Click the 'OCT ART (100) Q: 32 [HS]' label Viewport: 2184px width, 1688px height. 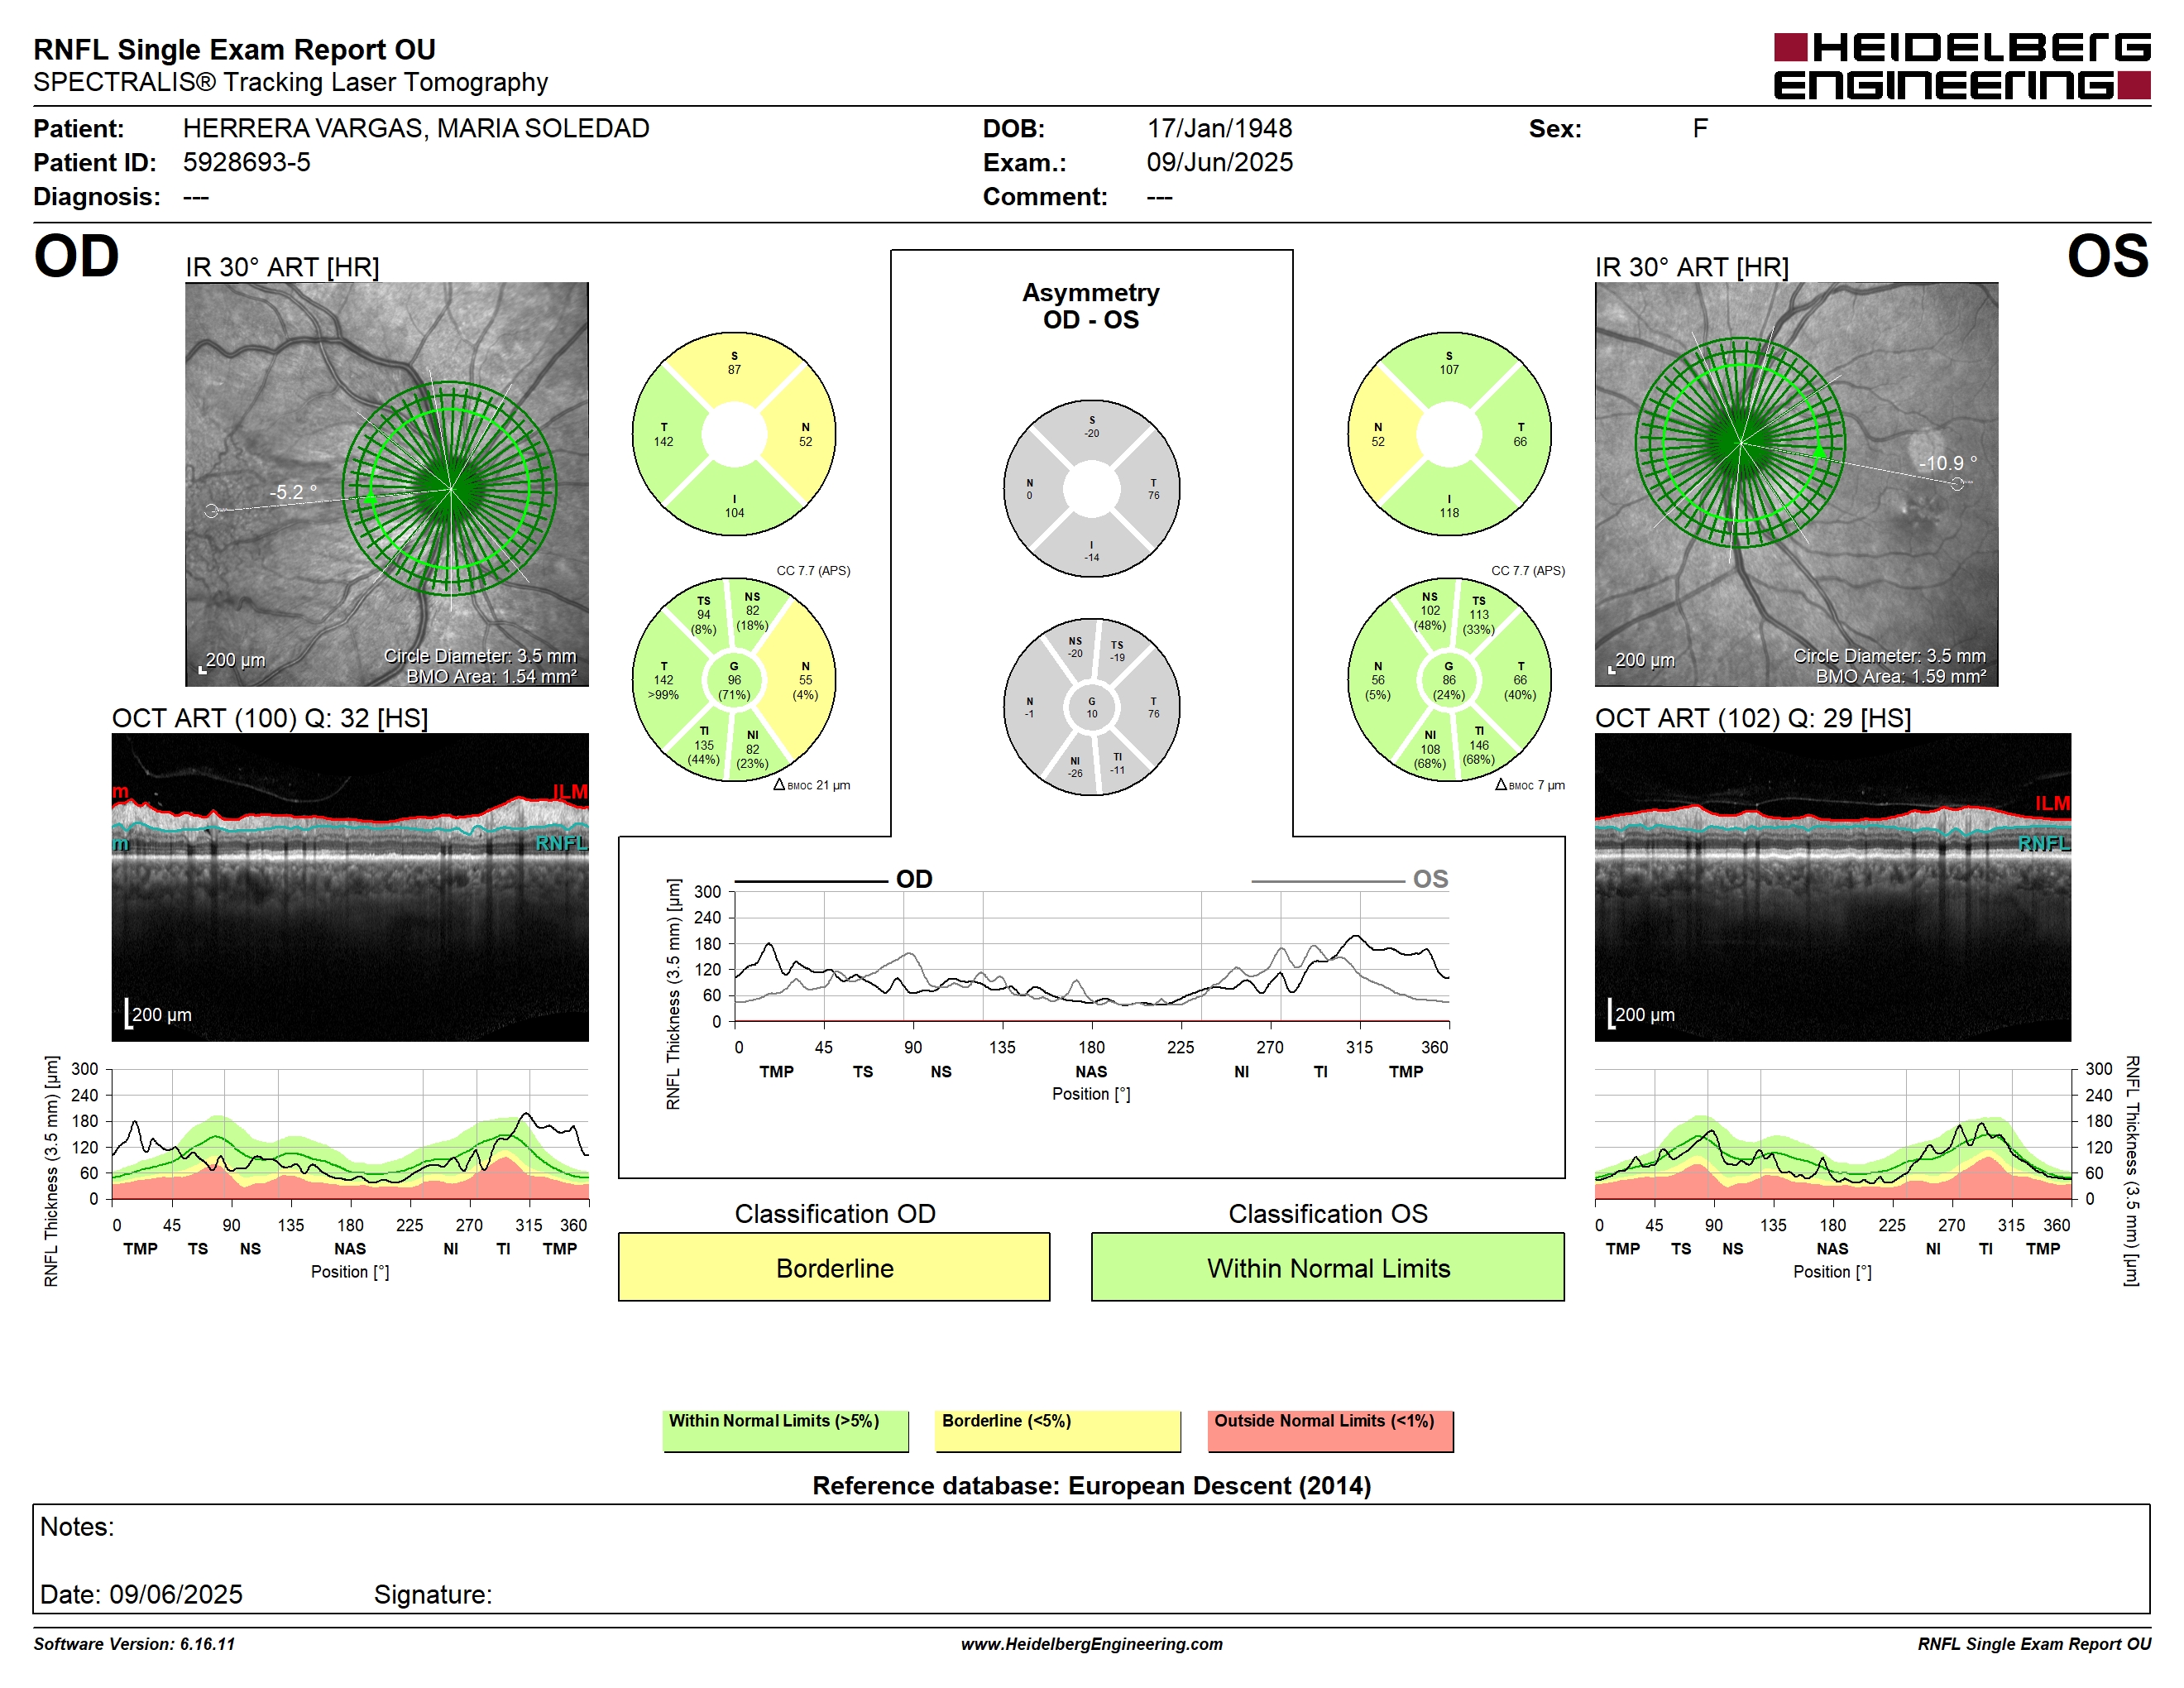[x=270, y=718]
